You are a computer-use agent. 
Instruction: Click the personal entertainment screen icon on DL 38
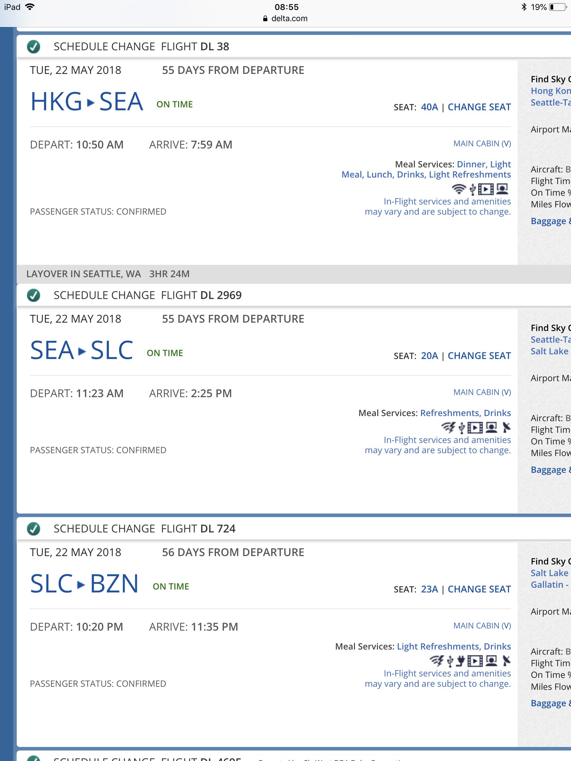click(x=503, y=189)
